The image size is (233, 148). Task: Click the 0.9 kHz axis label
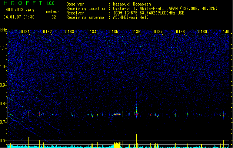[3, 85]
